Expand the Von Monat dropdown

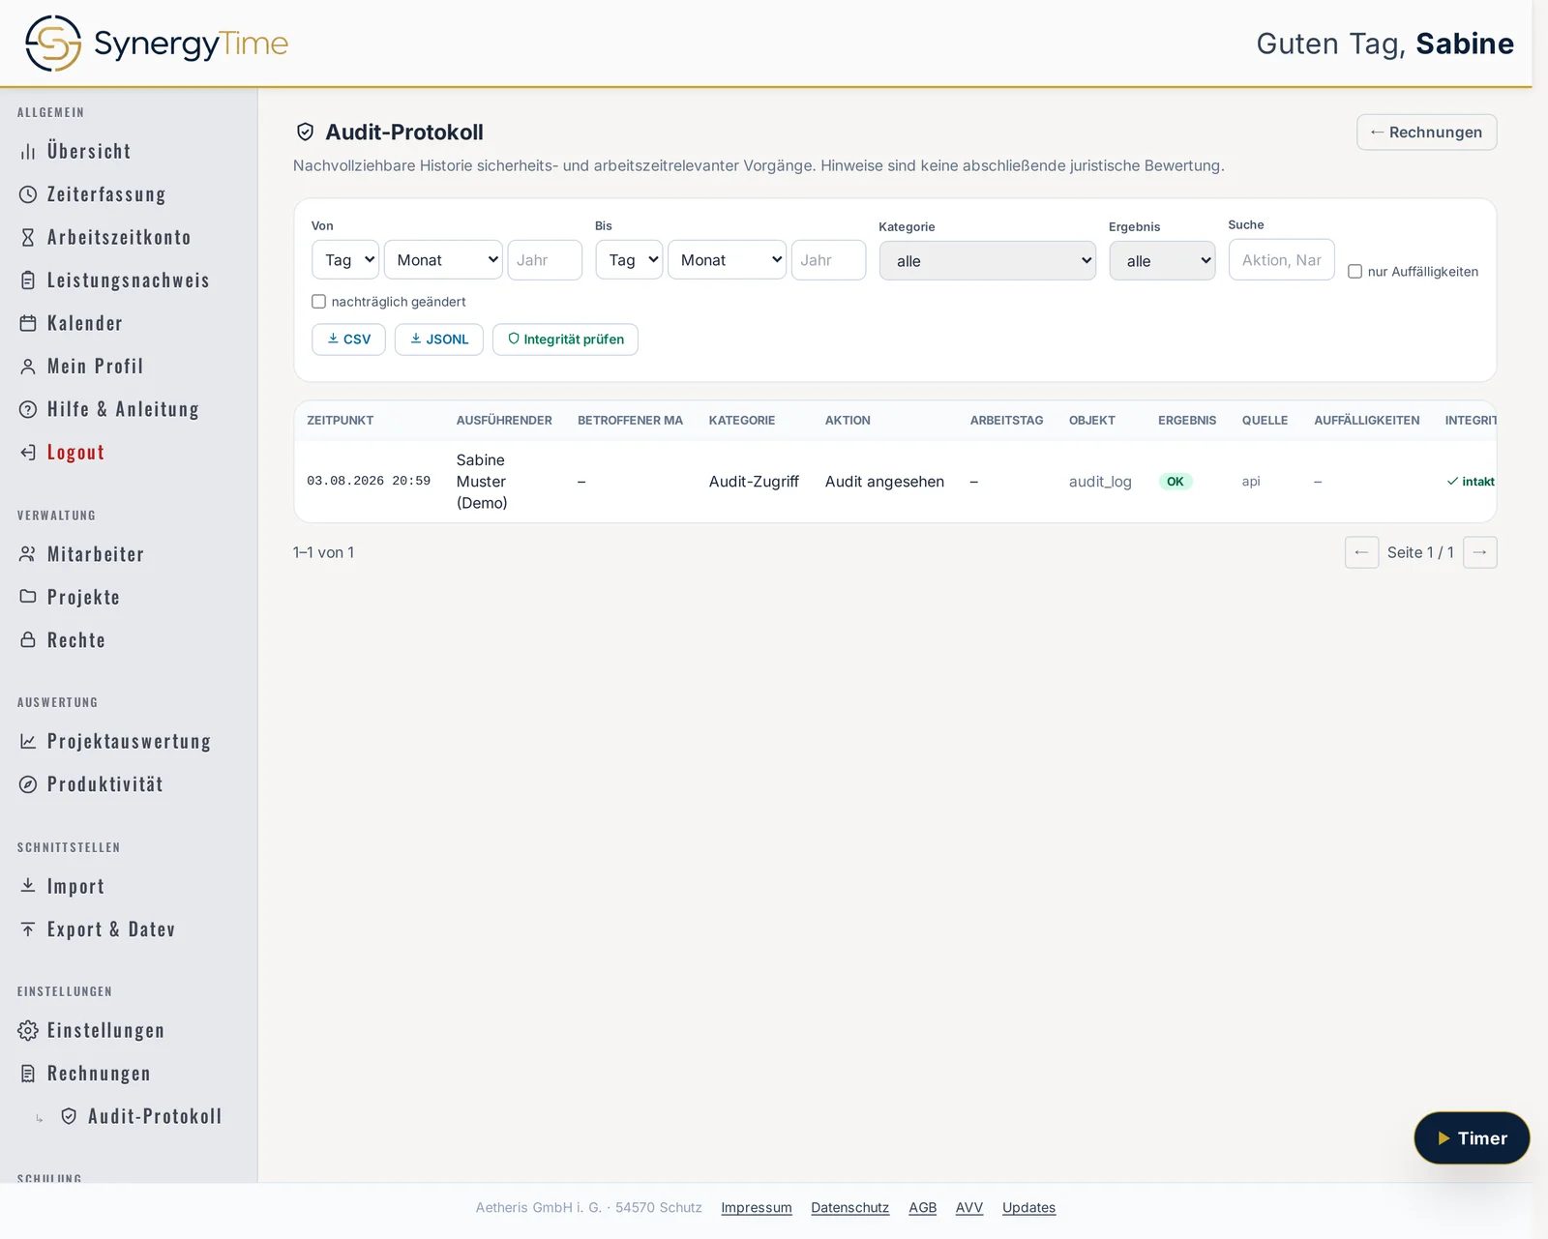443,260
